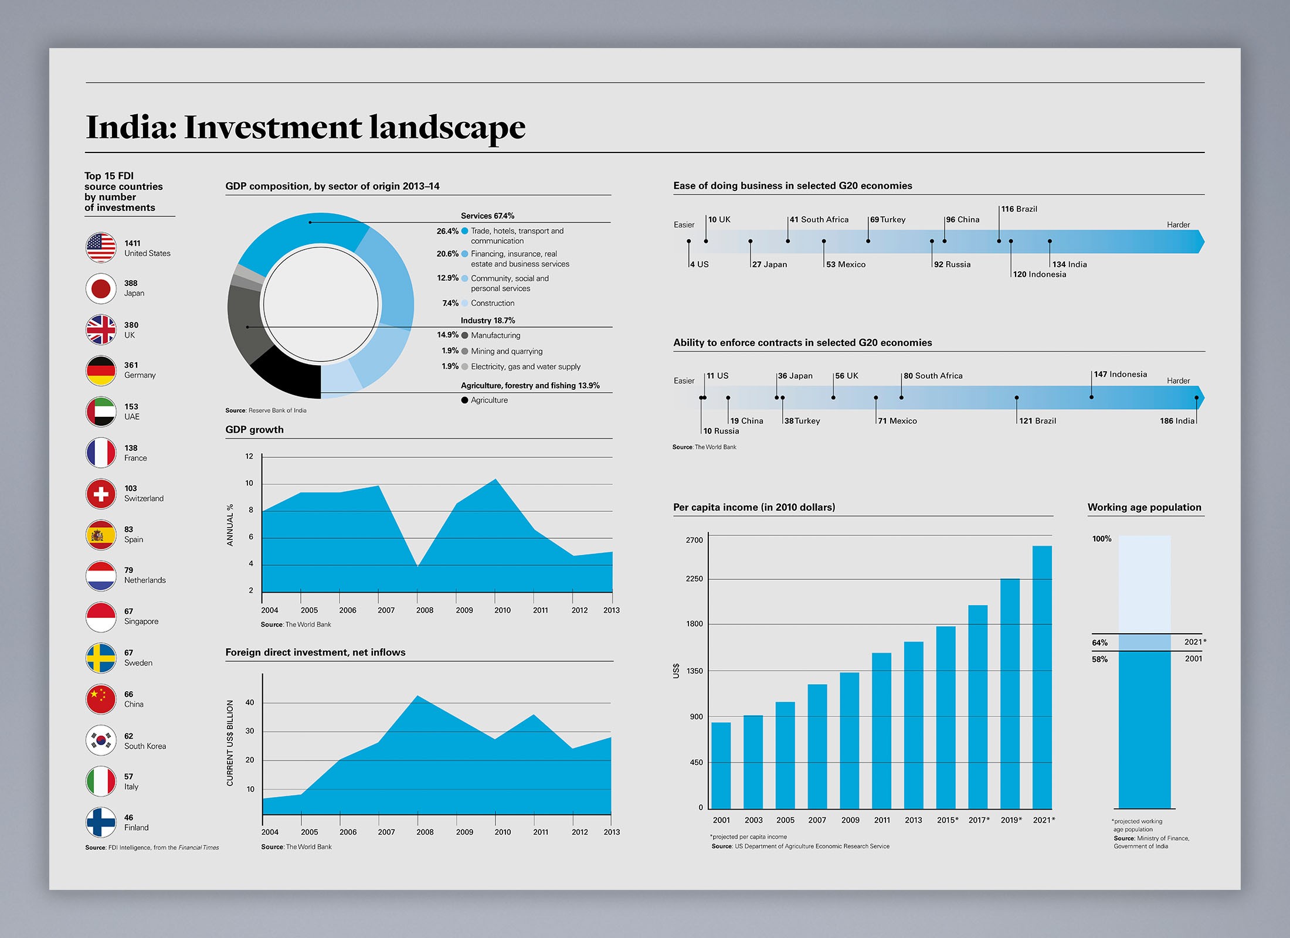The height and width of the screenshot is (938, 1290).
Task: Click the '58%' working age label
Action: (x=1100, y=660)
